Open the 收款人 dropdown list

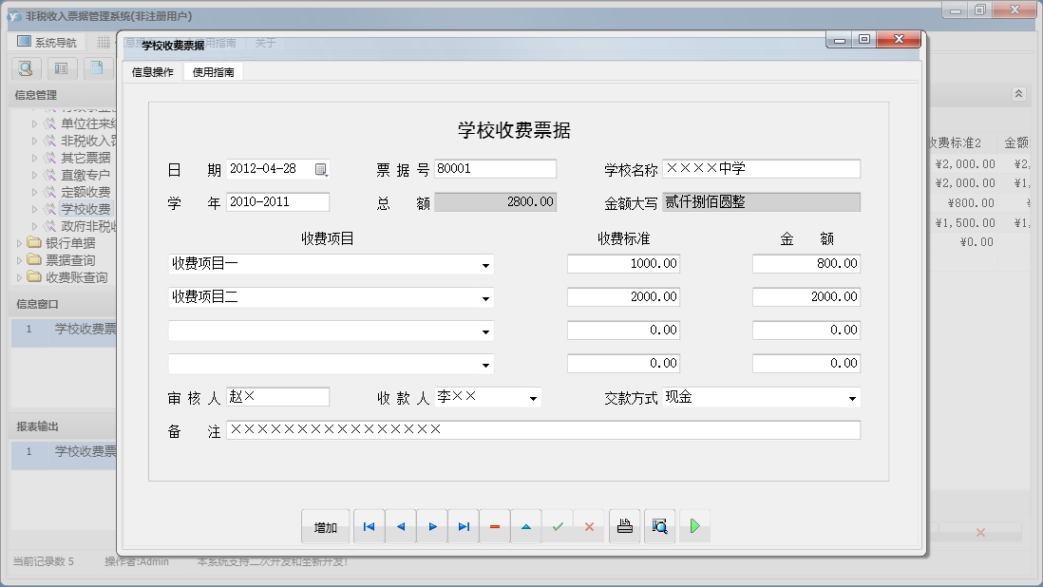coord(534,397)
